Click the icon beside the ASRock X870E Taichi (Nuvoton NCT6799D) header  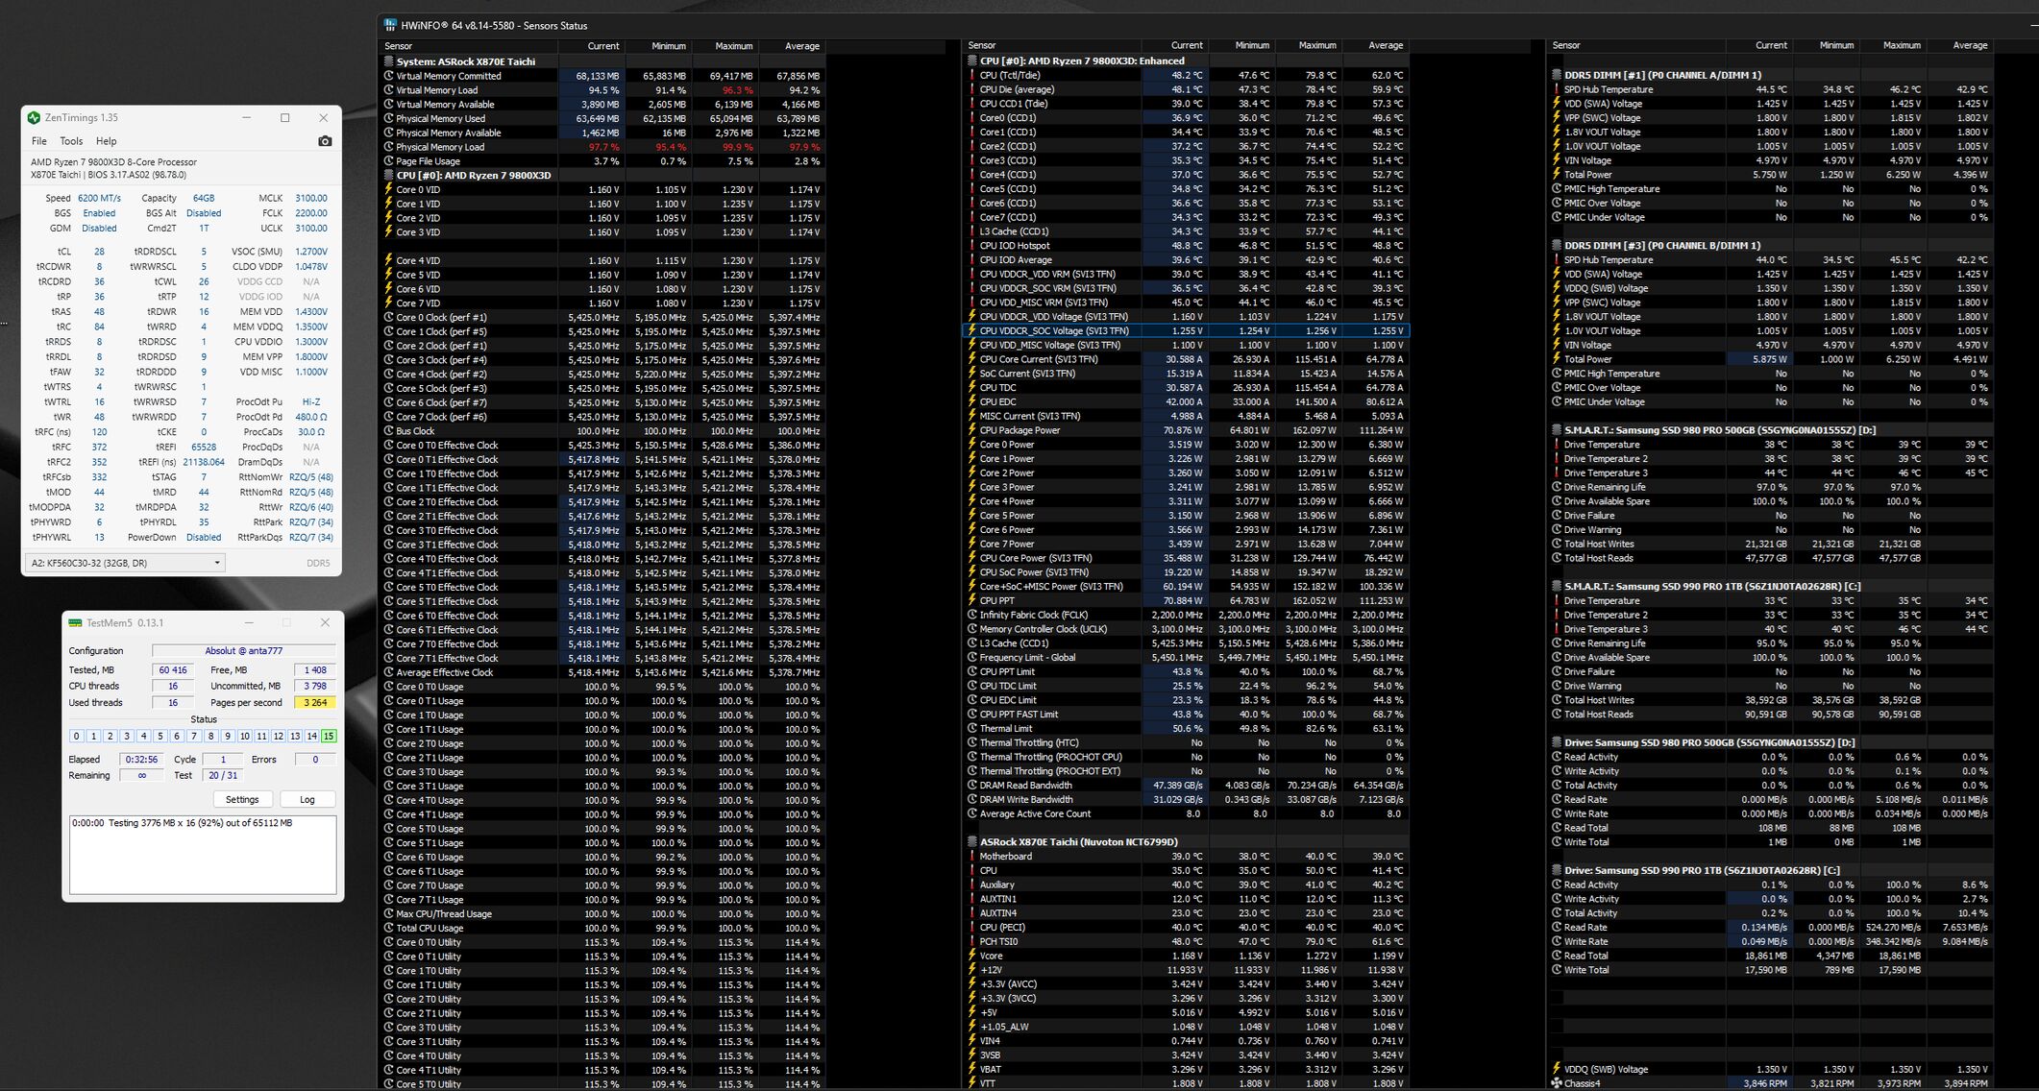coord(972,842)
